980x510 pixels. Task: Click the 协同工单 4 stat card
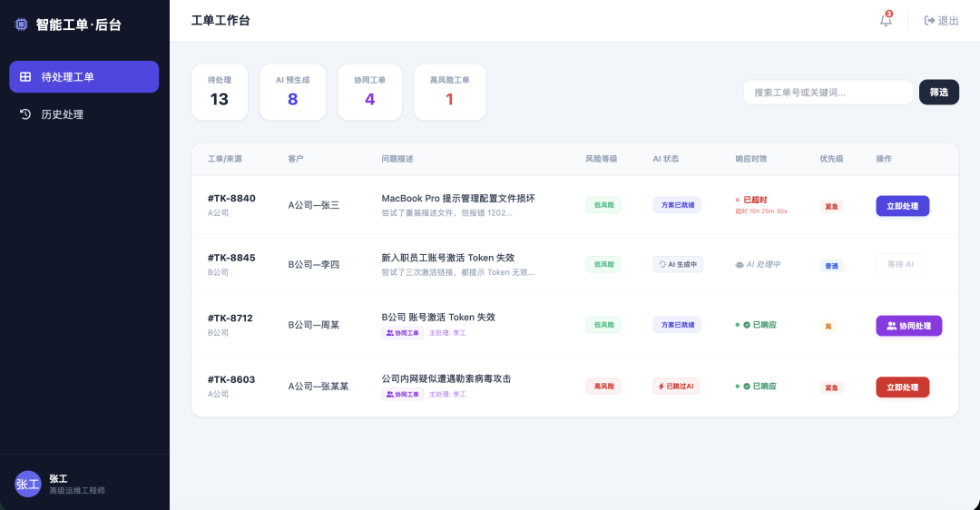369,92
